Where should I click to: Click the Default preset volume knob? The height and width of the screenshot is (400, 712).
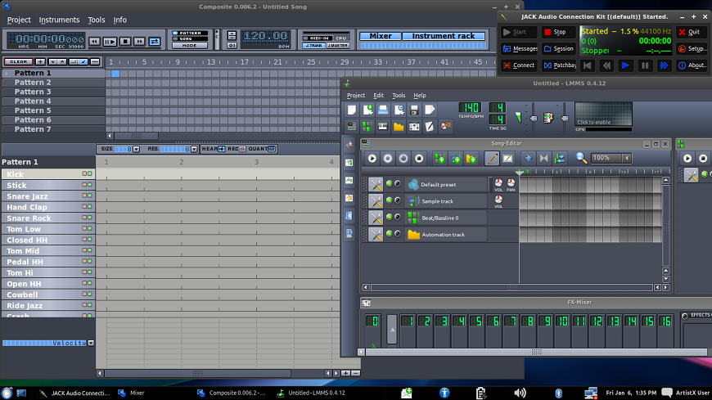(x=498, y=182)
